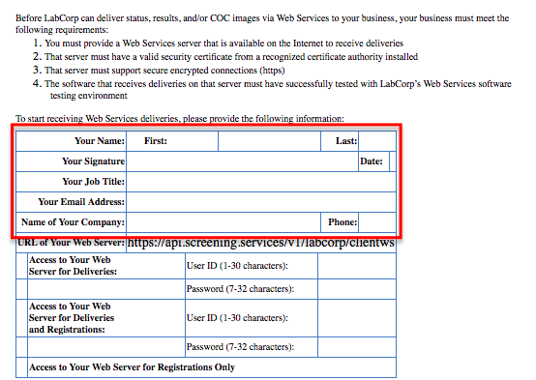536x380 pixels.
Task: Click Password field for Deliveries and Registrations
Action: point(357,347)
